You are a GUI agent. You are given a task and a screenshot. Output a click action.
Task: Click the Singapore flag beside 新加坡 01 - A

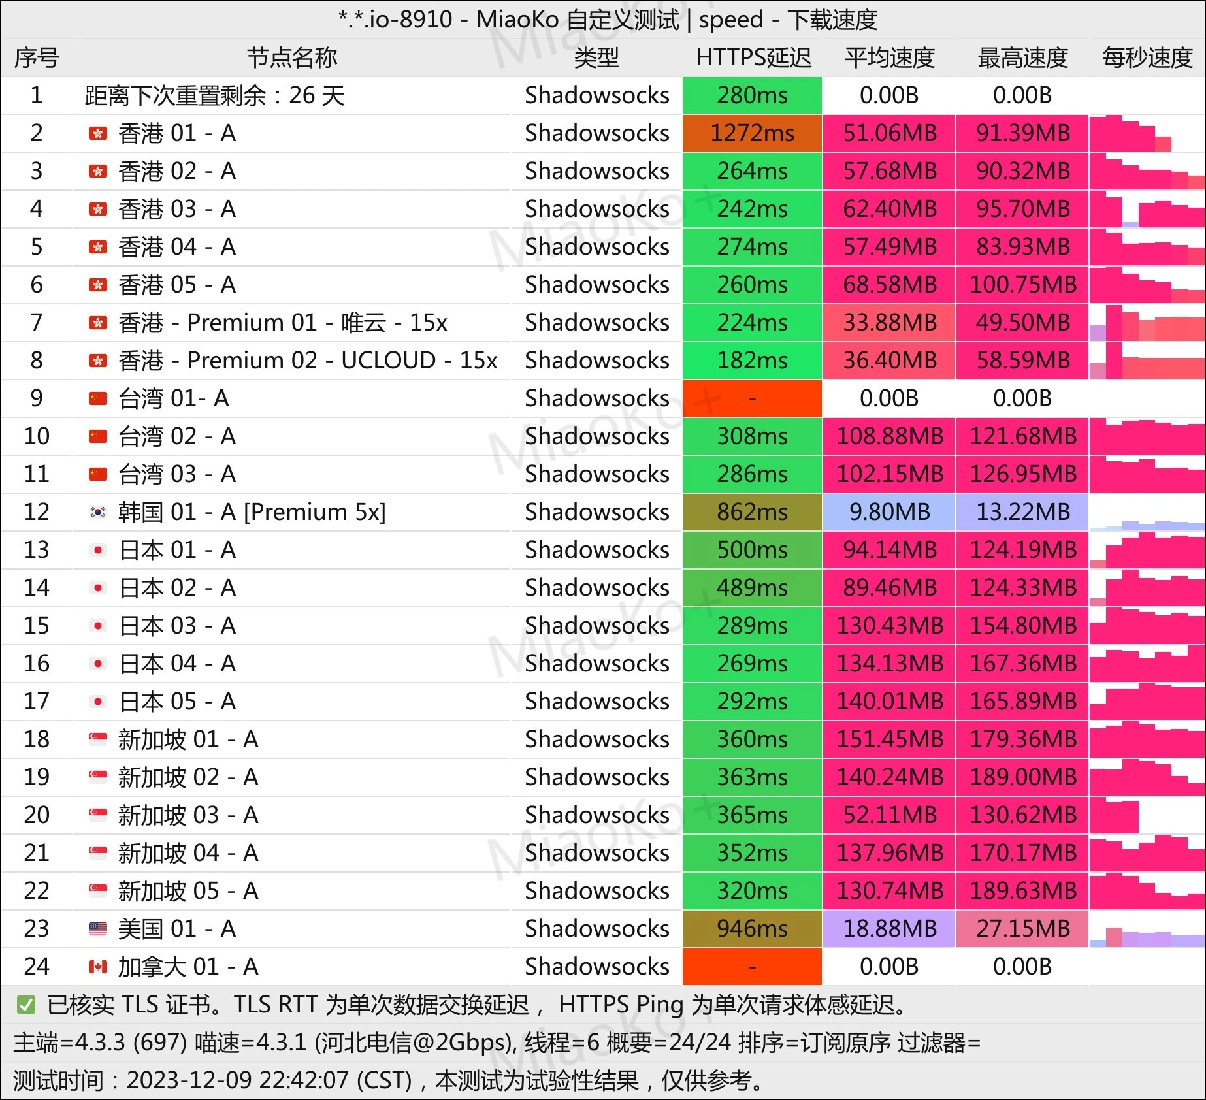click(x=98, y=739)
